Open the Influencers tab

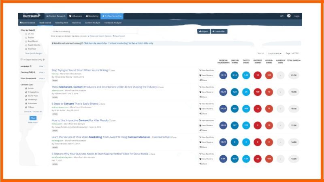click(76, 16)
